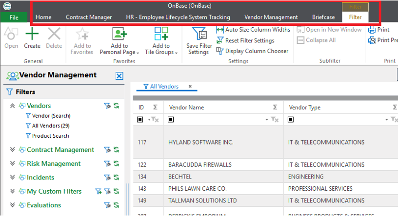Close the All Vendors tab
This screenshot has width=398, height=216.
(190, 87)
